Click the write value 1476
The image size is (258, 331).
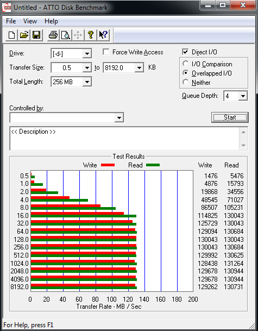211,176
